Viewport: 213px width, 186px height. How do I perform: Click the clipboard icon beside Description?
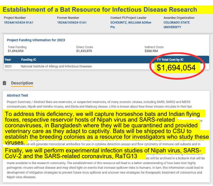[x=5, y=83]
